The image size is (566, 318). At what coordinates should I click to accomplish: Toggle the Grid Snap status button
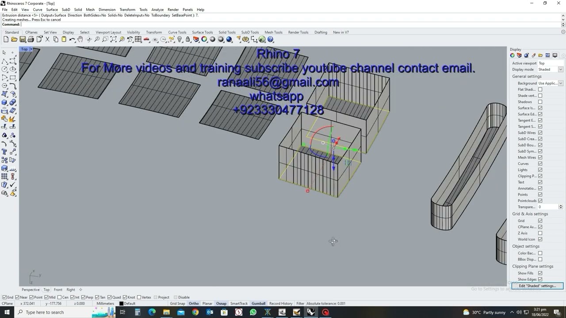[x=177, y=303]
